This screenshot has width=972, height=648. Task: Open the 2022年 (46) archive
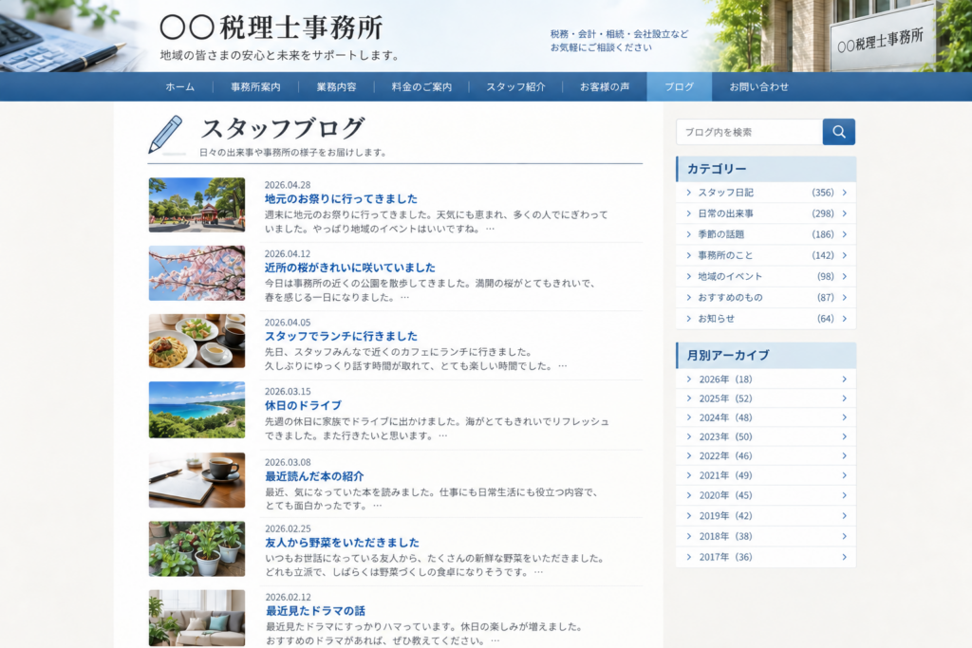coord(766,456)
